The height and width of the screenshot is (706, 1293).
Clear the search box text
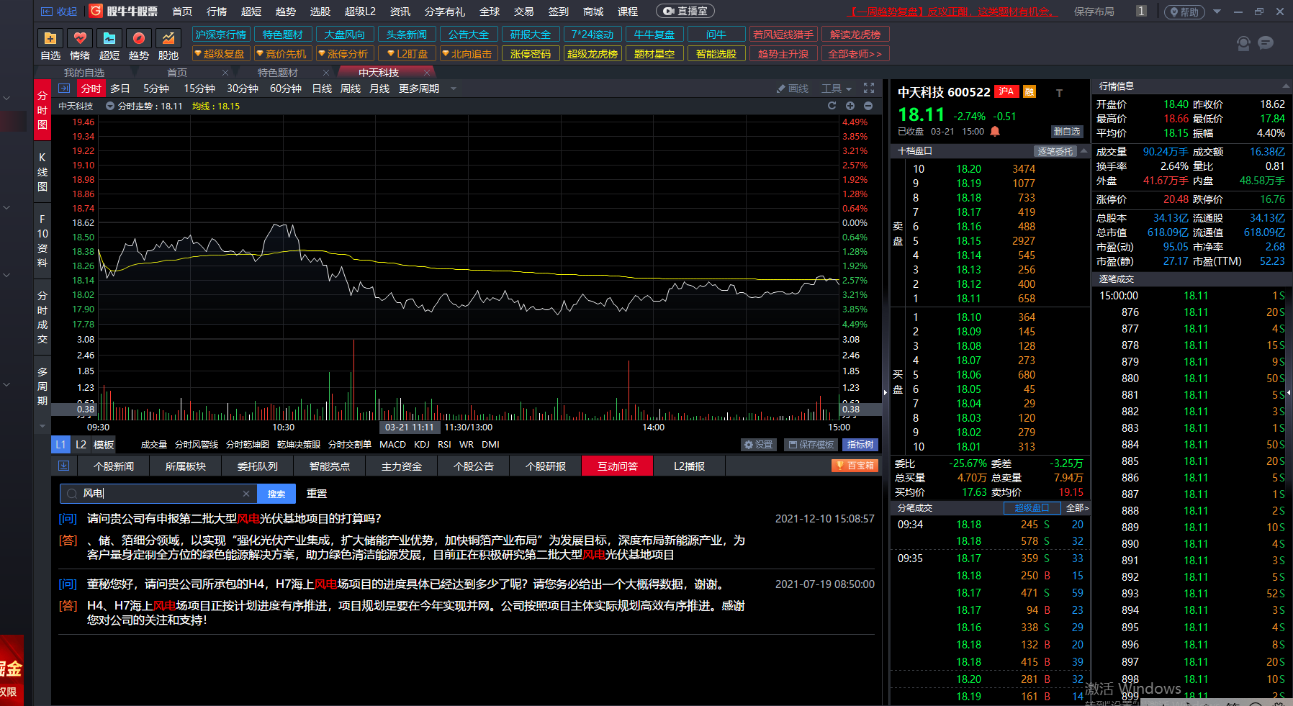(x=246, y=494)
